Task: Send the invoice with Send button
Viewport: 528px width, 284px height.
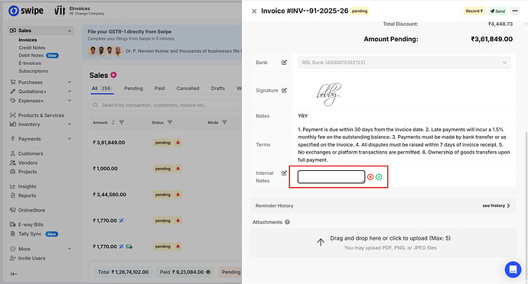Action: pos(497,11)
